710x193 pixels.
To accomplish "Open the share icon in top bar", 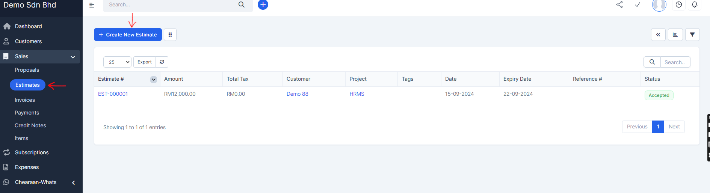I will 619,5.
